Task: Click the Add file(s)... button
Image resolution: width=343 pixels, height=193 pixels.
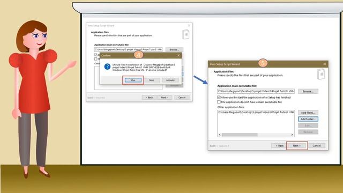Action: tap(308, 113)
